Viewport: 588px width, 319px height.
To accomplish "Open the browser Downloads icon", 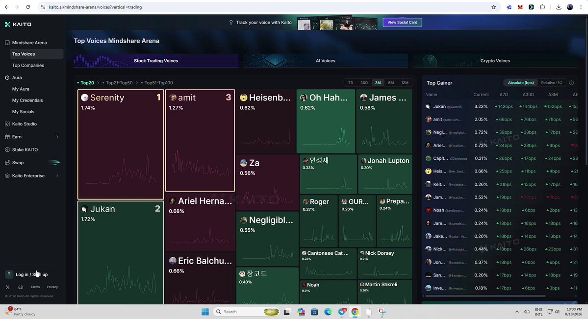I will coord(559,7).
